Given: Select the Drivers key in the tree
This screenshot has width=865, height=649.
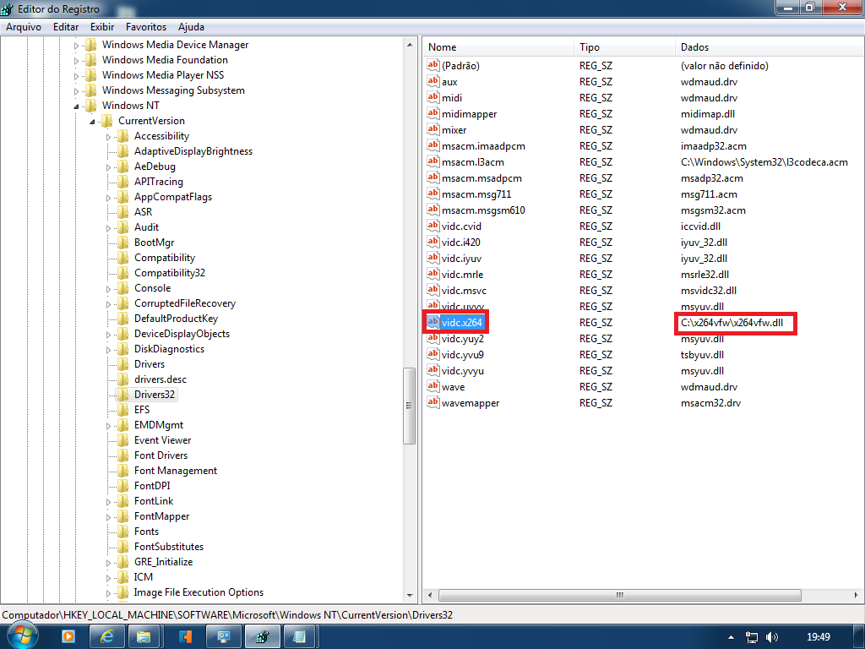Looking at the screenshot, I should click(150, 363).
